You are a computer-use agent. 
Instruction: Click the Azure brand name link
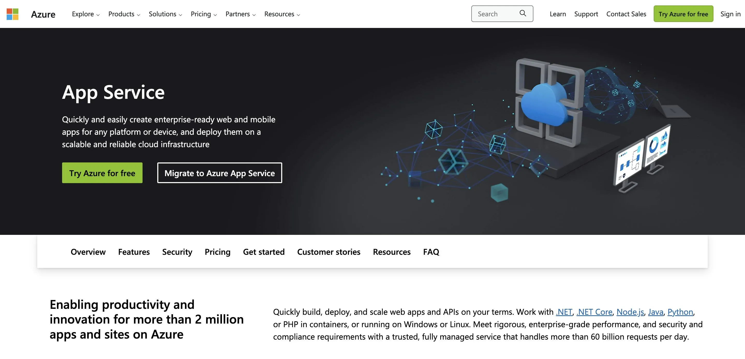(43, 14)
